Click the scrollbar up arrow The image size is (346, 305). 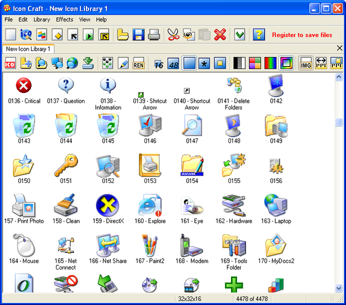(338, 77)
